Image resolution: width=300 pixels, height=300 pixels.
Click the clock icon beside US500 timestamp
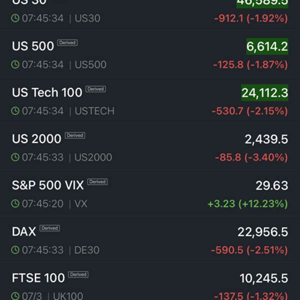(15, 64)
